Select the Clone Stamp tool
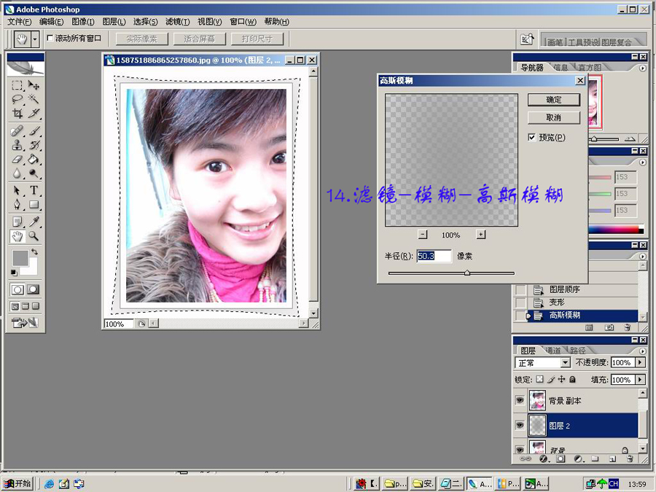Screen dimensions: 656x492 click(x=17, y=145)
